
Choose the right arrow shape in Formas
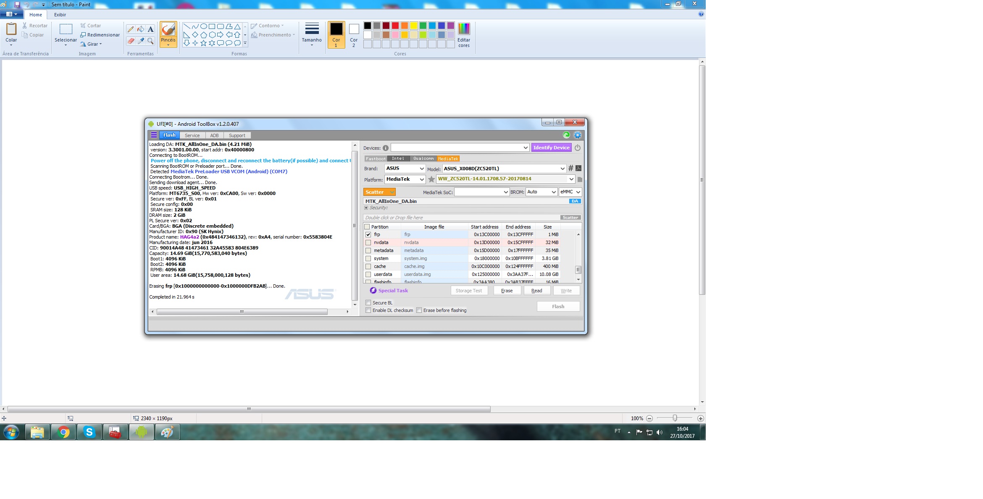[x=220, y=34]
